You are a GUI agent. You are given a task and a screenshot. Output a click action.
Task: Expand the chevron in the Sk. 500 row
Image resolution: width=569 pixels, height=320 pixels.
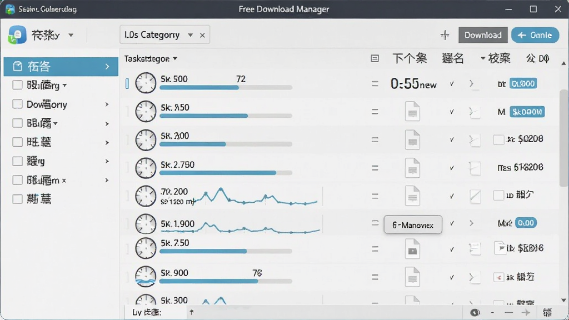click(x=471, y=84)
